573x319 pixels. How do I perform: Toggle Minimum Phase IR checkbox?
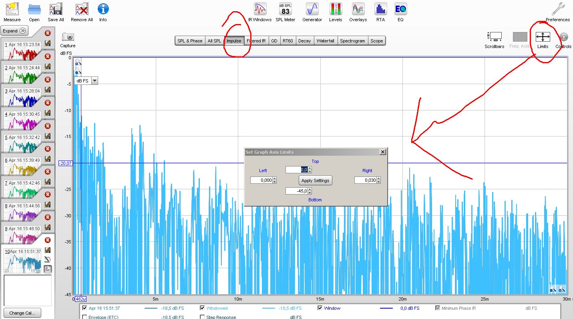[438, 308]
